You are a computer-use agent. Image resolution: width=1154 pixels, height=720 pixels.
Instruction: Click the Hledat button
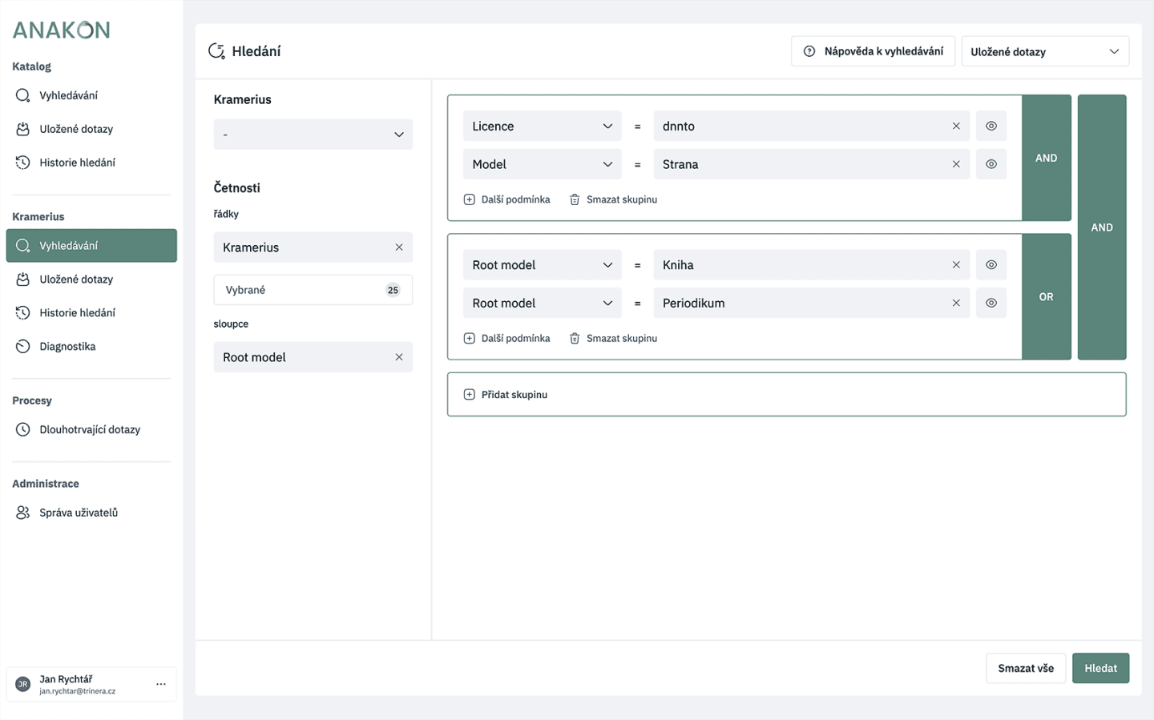(x=1100, y=669)
